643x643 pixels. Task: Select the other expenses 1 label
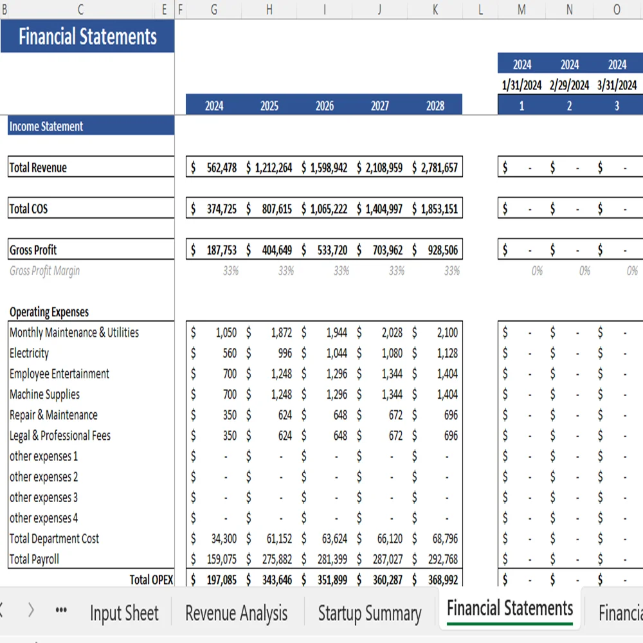44,456
